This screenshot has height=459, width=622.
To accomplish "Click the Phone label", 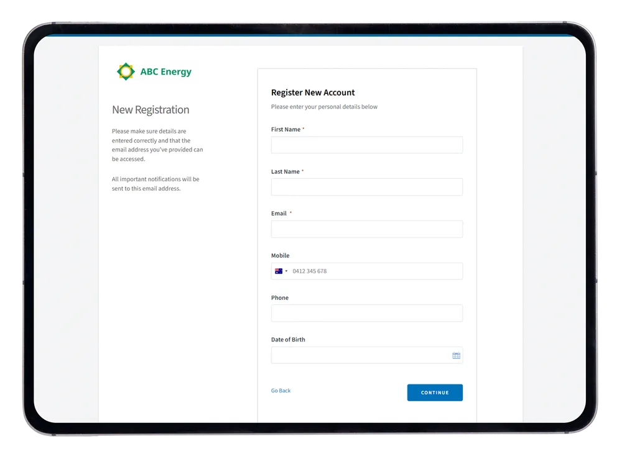I will pos(280,298).
